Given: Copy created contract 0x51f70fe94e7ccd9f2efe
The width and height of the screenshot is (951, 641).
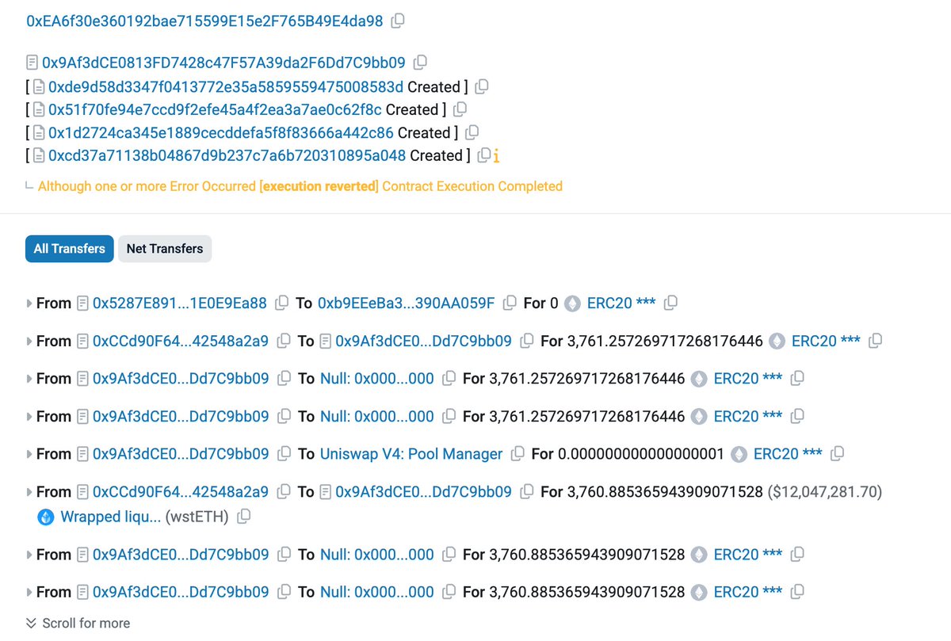Looking at the screenshot, I should tap(460, 109).
